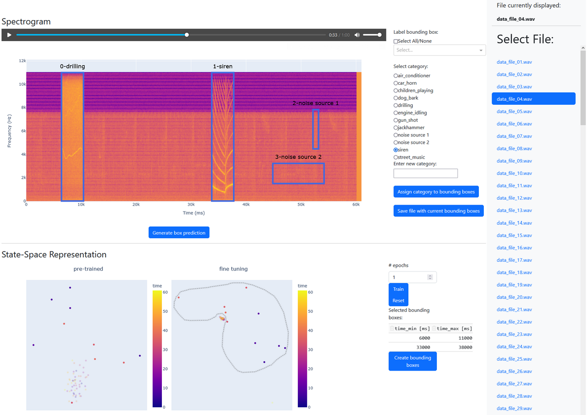Open data_file_03.wav
Viewport: 587px width, 415px height.
click(x=514, y=87)
